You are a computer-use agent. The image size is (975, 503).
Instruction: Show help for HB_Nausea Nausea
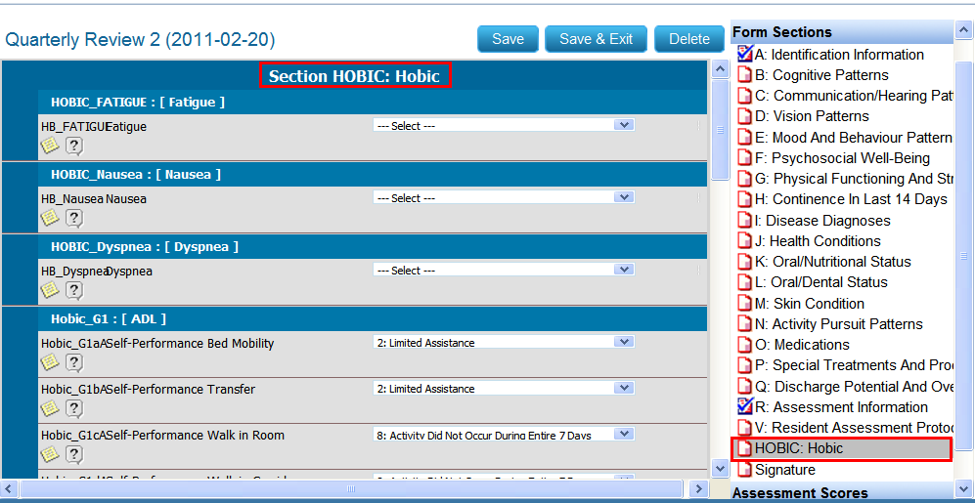(74, 218)
